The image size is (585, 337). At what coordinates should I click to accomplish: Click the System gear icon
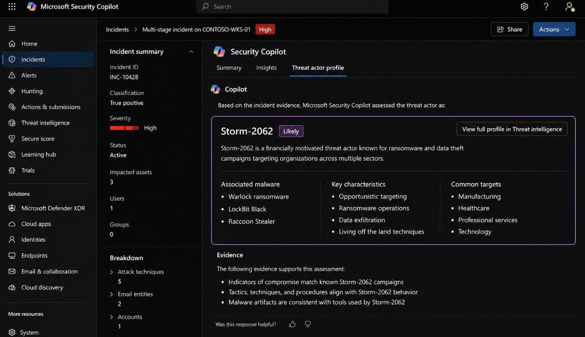(12, 333)
